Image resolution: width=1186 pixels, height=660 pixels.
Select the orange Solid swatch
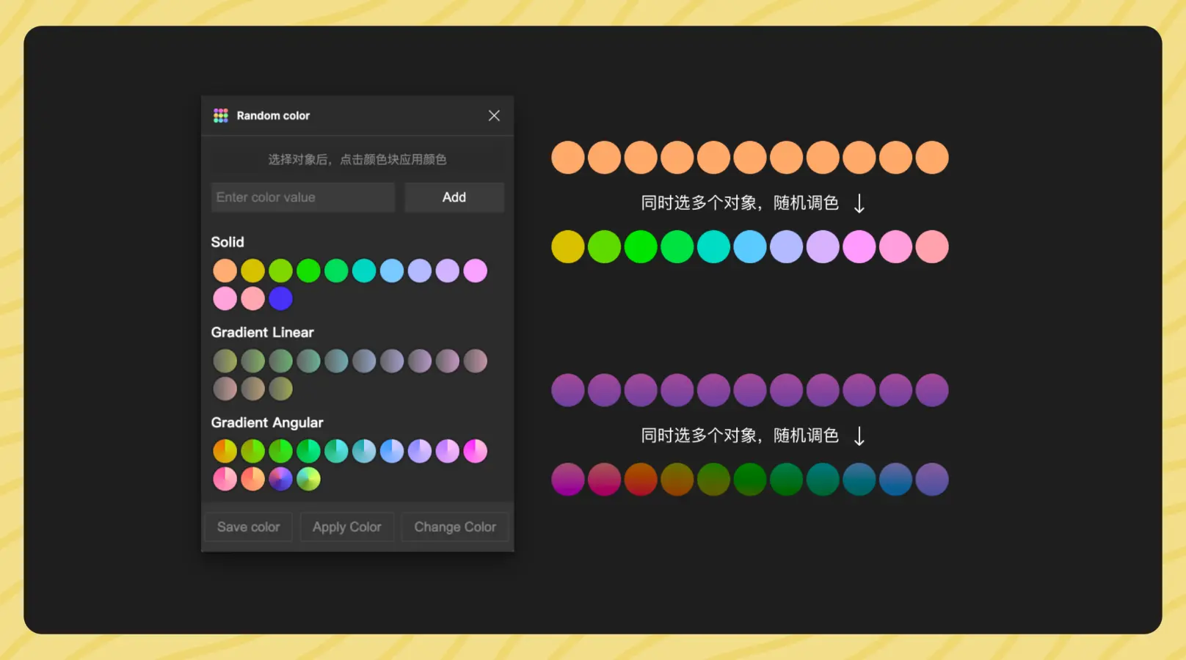click(x=225, y=271)
